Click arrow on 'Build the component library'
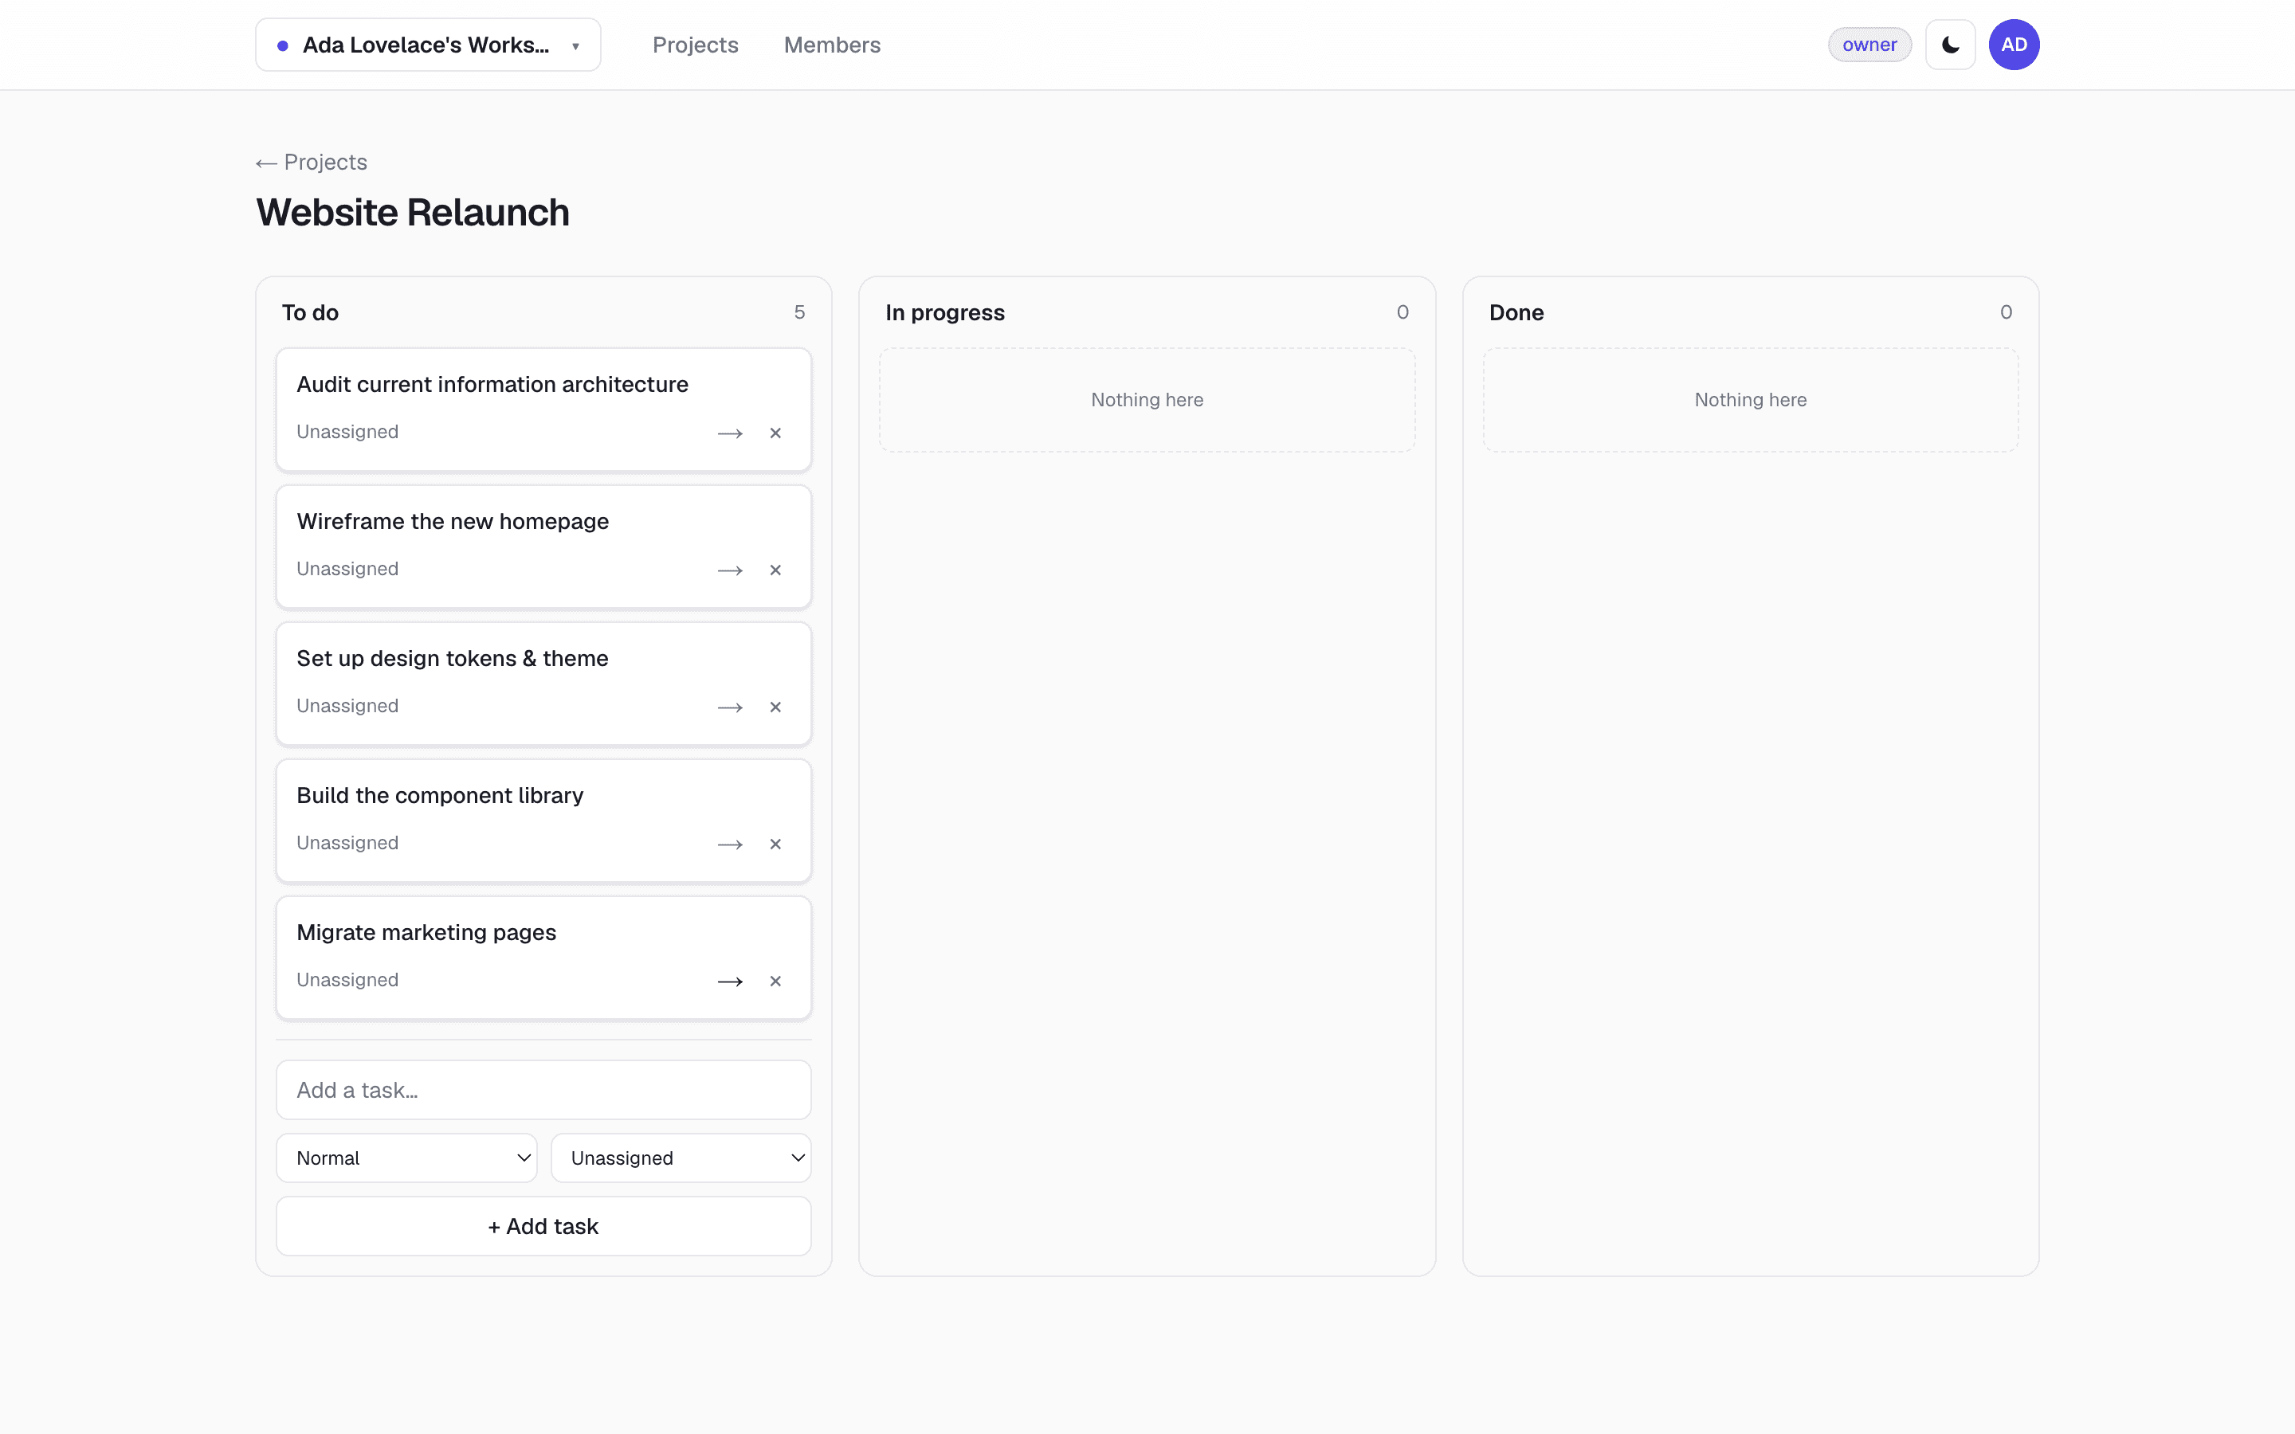Viewport: 2295px width, 1434px height. point(729,844)
